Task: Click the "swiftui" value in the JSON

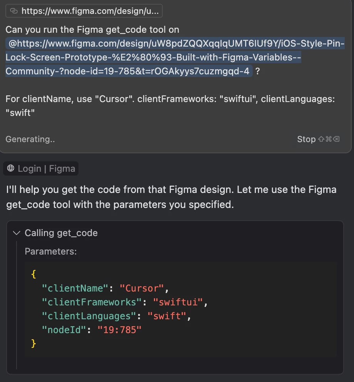Action: [x=178, y=302]
